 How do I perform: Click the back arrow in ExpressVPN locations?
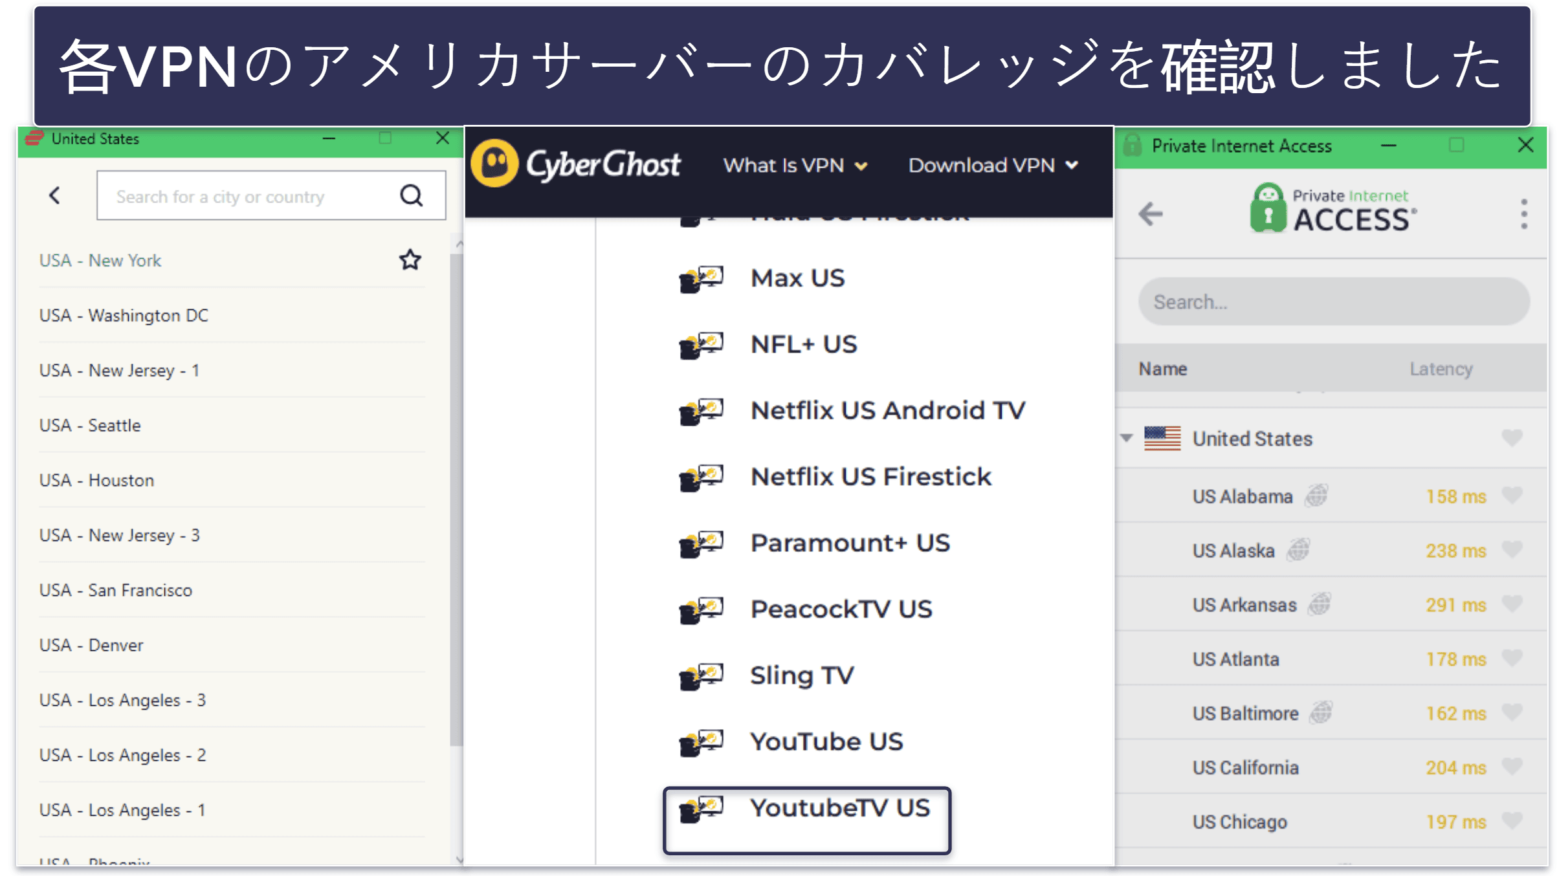point(55,195)
